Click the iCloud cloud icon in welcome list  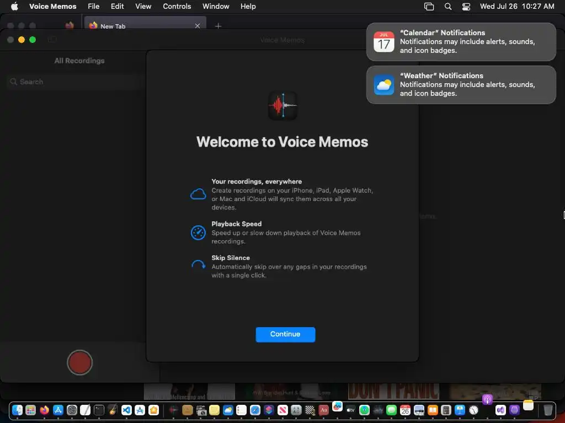click(x=198, y=194)
